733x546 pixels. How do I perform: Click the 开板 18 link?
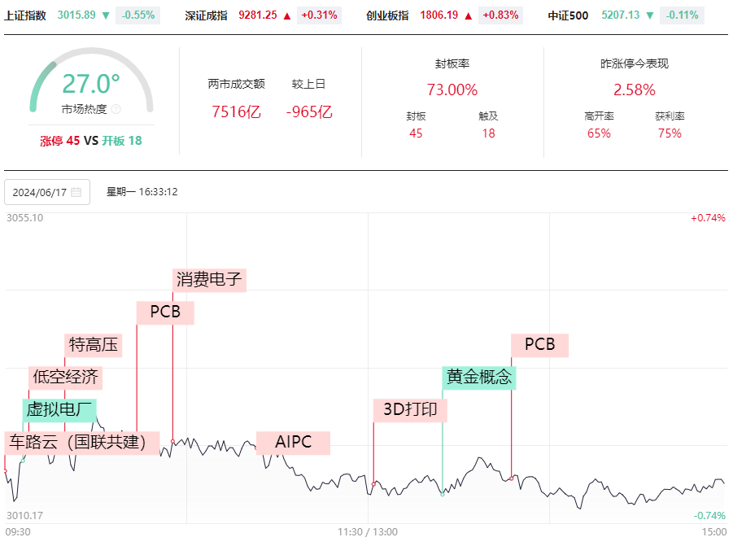tap(122, 141)
